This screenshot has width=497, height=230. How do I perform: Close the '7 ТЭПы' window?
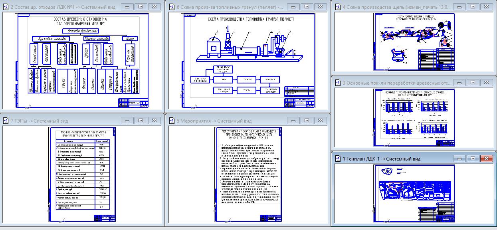tap(154, 121)
